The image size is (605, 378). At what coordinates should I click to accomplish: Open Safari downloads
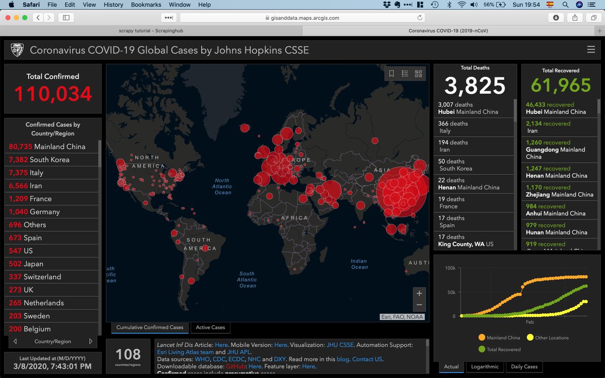click(556, 18)
